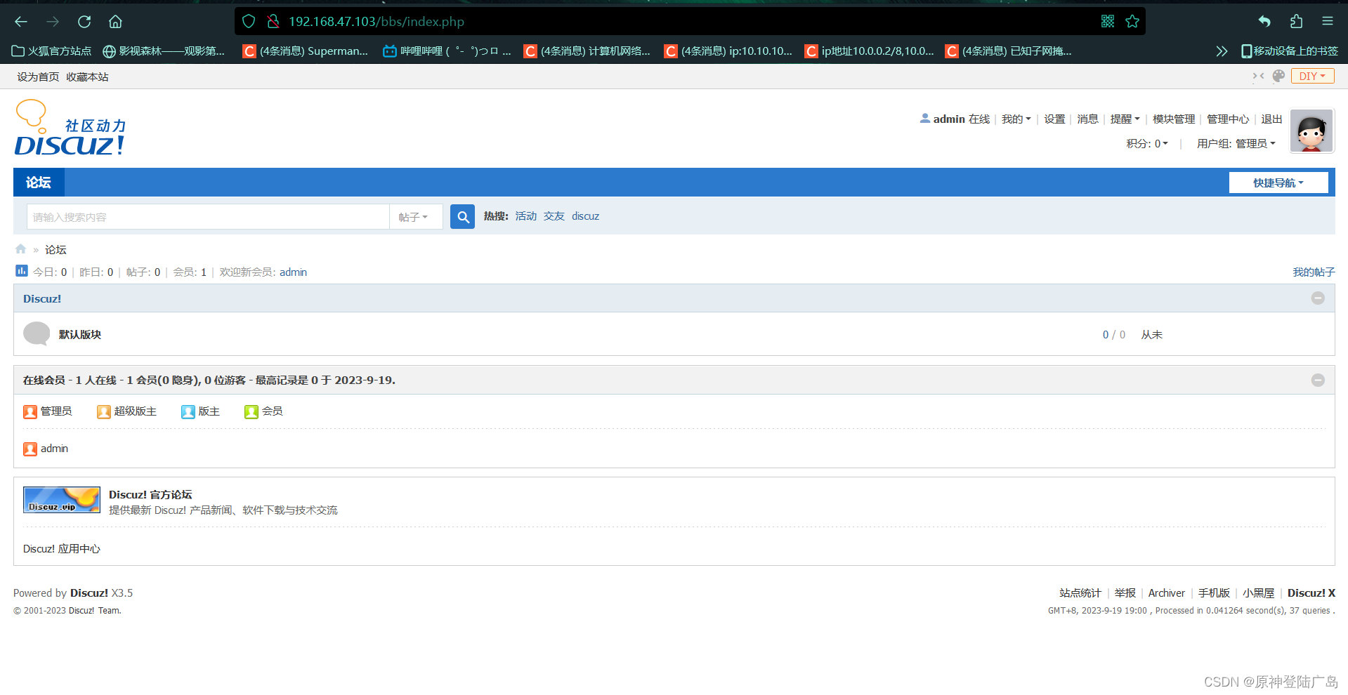Image resolution: width=1348 pixels, height=695 pixels.
Task: Click the 管理员 legend icon
Action: pyautogui.click(x=30, y=411)
